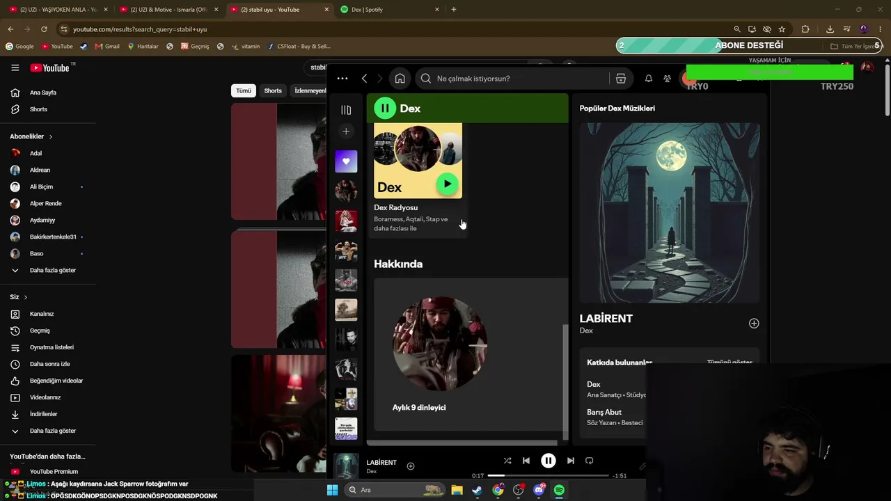Expand the Siz section chevron
The width and height of the screenshot is (891, 501).
(26, 297)
